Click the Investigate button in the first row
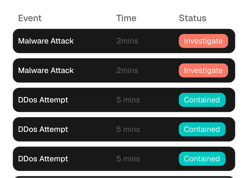The image size is (248, 178). [x=203, y=41]
